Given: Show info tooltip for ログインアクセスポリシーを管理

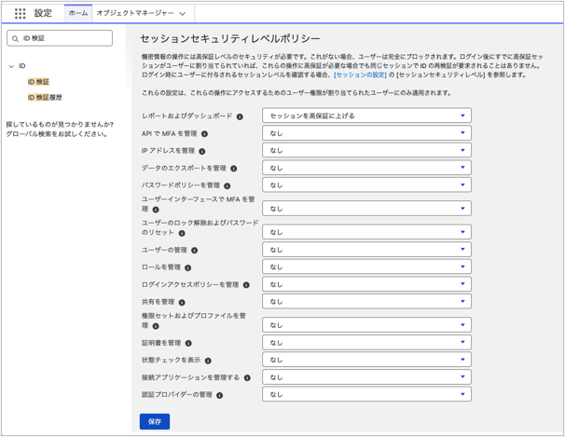Looking at the screenshot, I should [x=246, y=285].
